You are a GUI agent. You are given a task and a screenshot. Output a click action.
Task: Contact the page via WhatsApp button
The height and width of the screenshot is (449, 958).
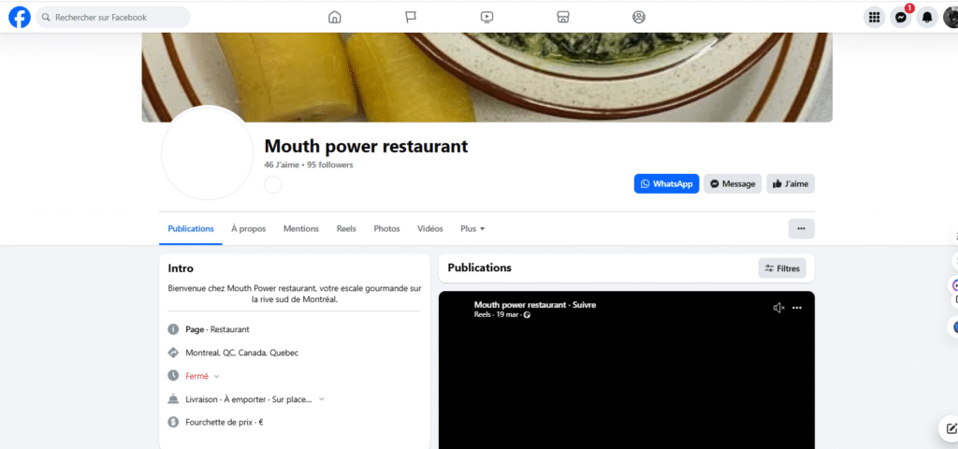pyautogui.click(x=666, y=184)
